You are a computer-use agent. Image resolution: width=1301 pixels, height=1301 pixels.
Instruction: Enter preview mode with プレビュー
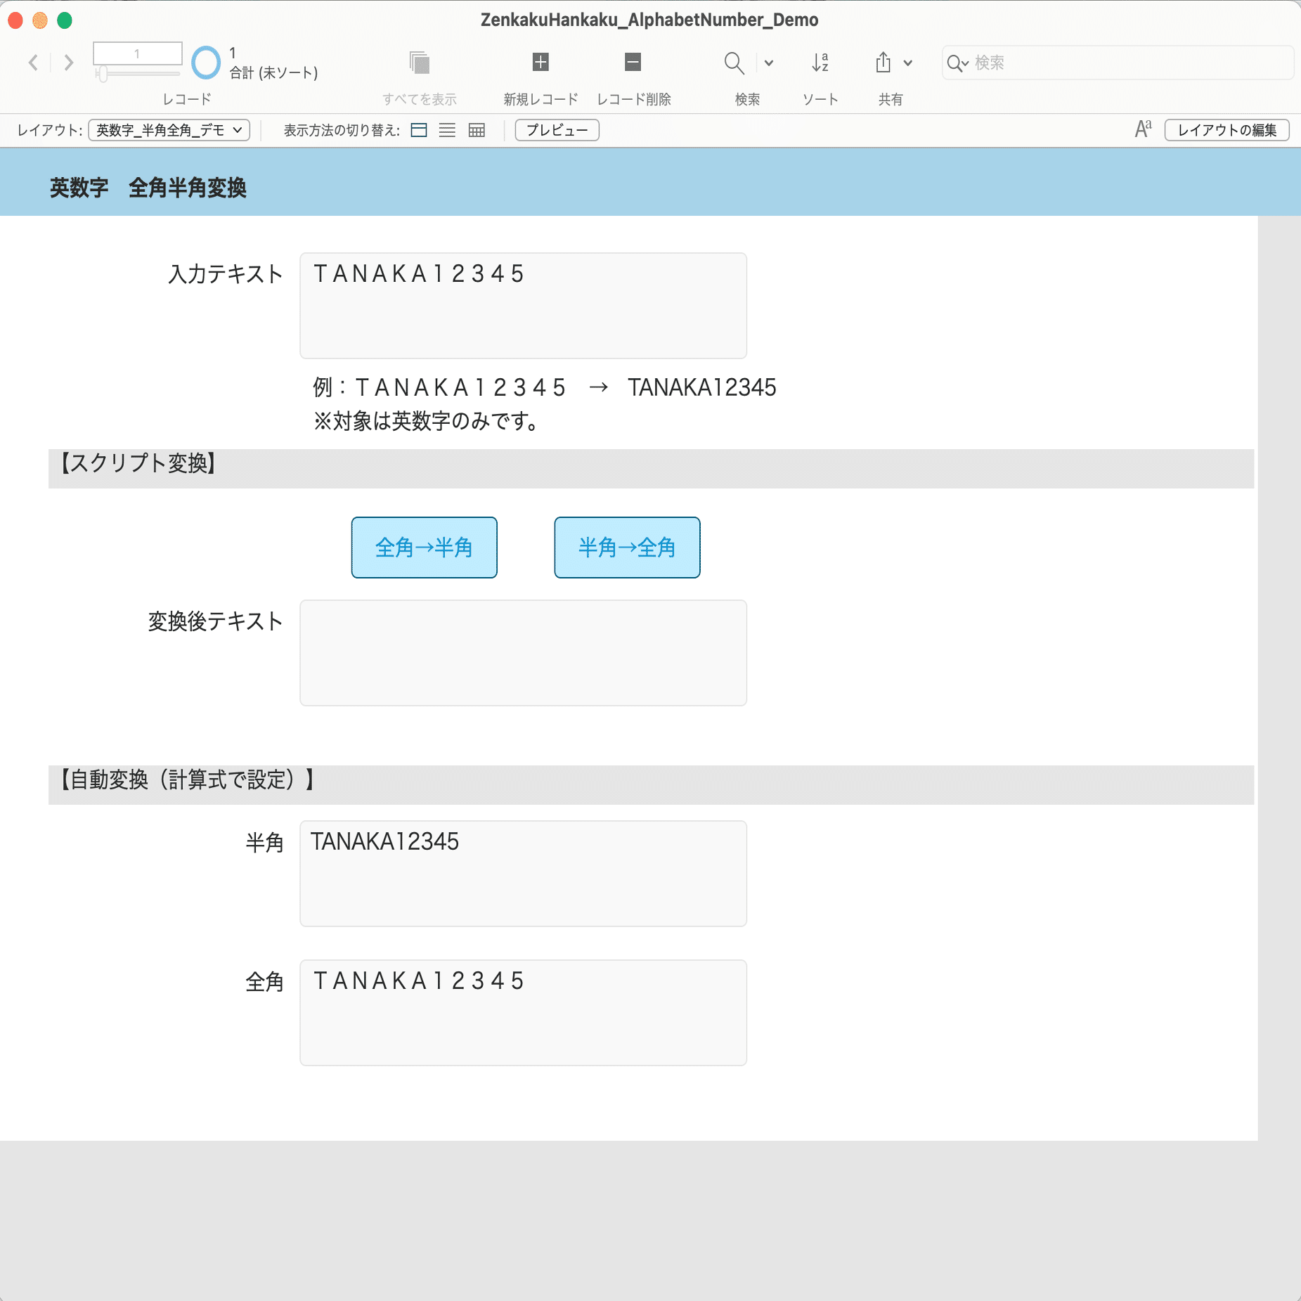(556, 130)
